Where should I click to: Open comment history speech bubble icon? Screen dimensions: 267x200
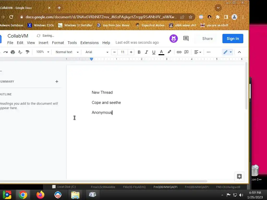coord(186,39)
